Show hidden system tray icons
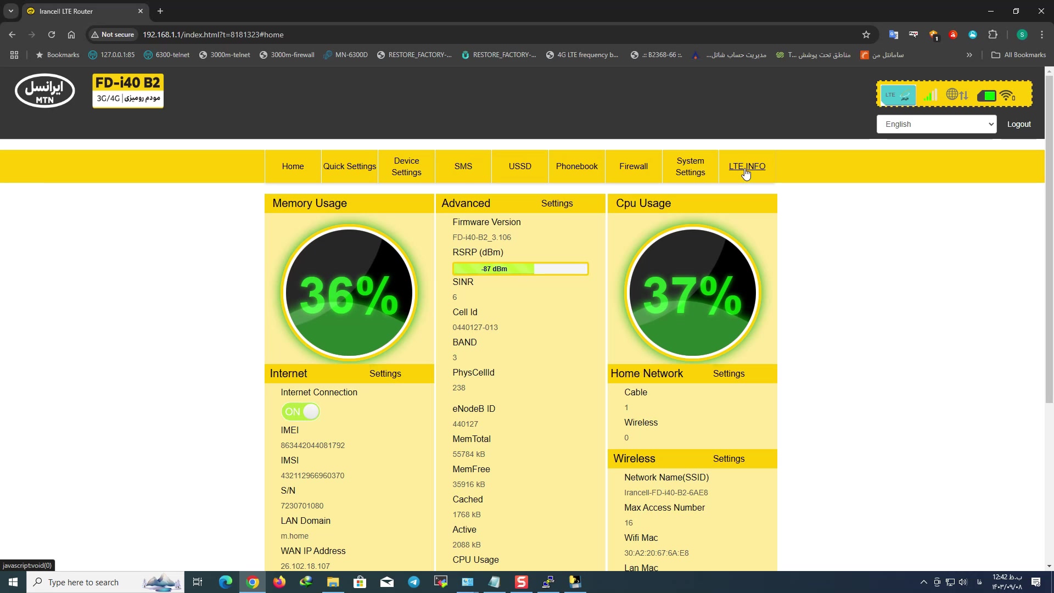 click(923, 582)
